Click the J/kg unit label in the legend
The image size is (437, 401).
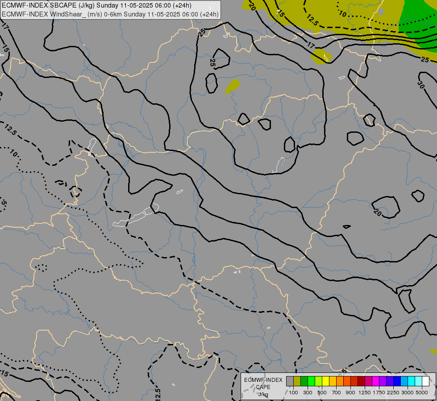click(263, 394)
